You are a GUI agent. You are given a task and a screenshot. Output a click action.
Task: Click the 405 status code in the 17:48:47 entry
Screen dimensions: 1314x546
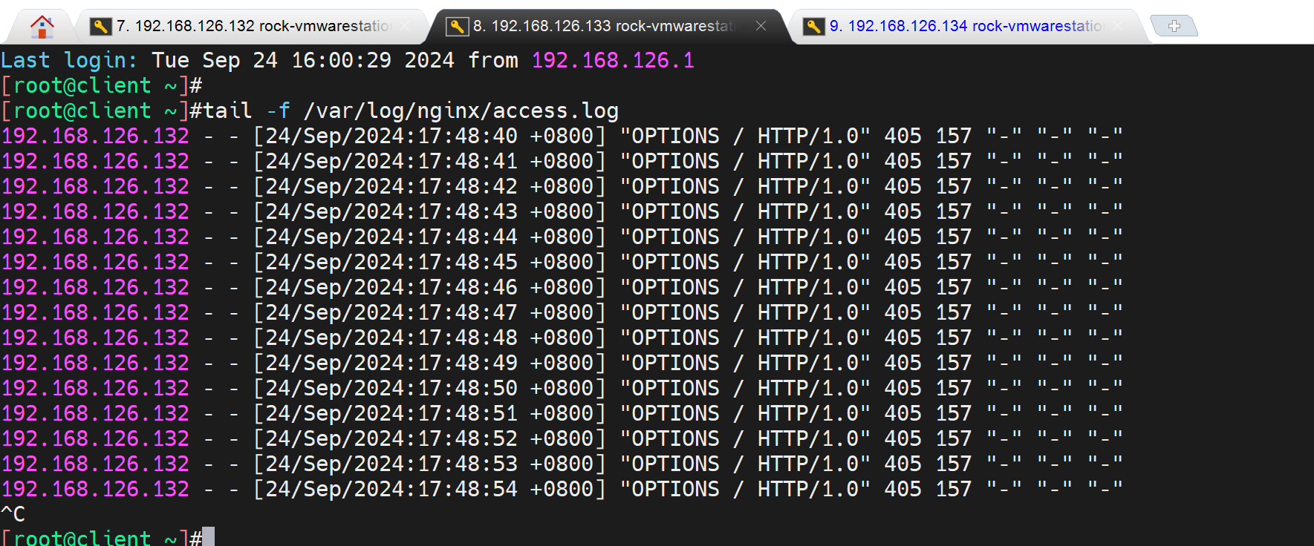click(x=902, y=312)
